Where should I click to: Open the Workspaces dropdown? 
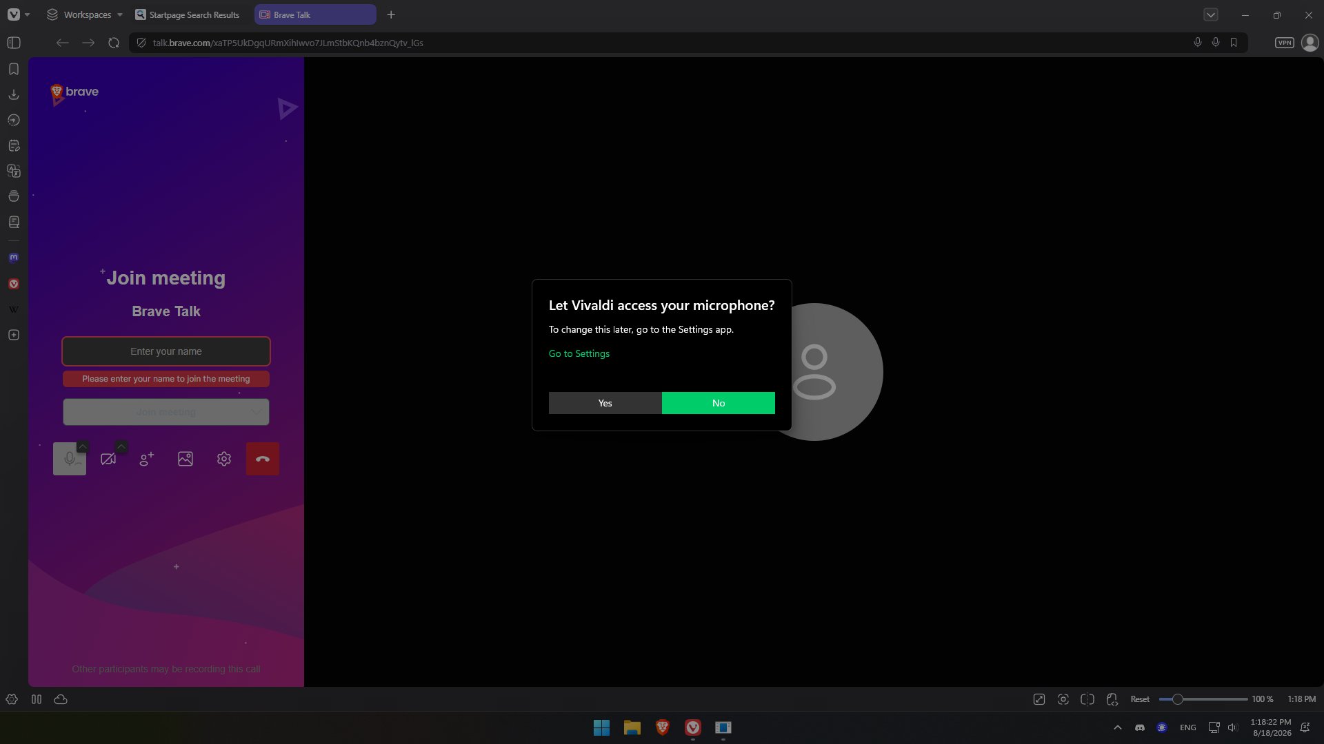pyautogui.click(x=84, y=14)
